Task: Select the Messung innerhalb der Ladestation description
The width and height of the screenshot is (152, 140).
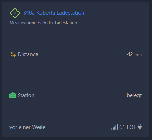Action: coord(43,23)
